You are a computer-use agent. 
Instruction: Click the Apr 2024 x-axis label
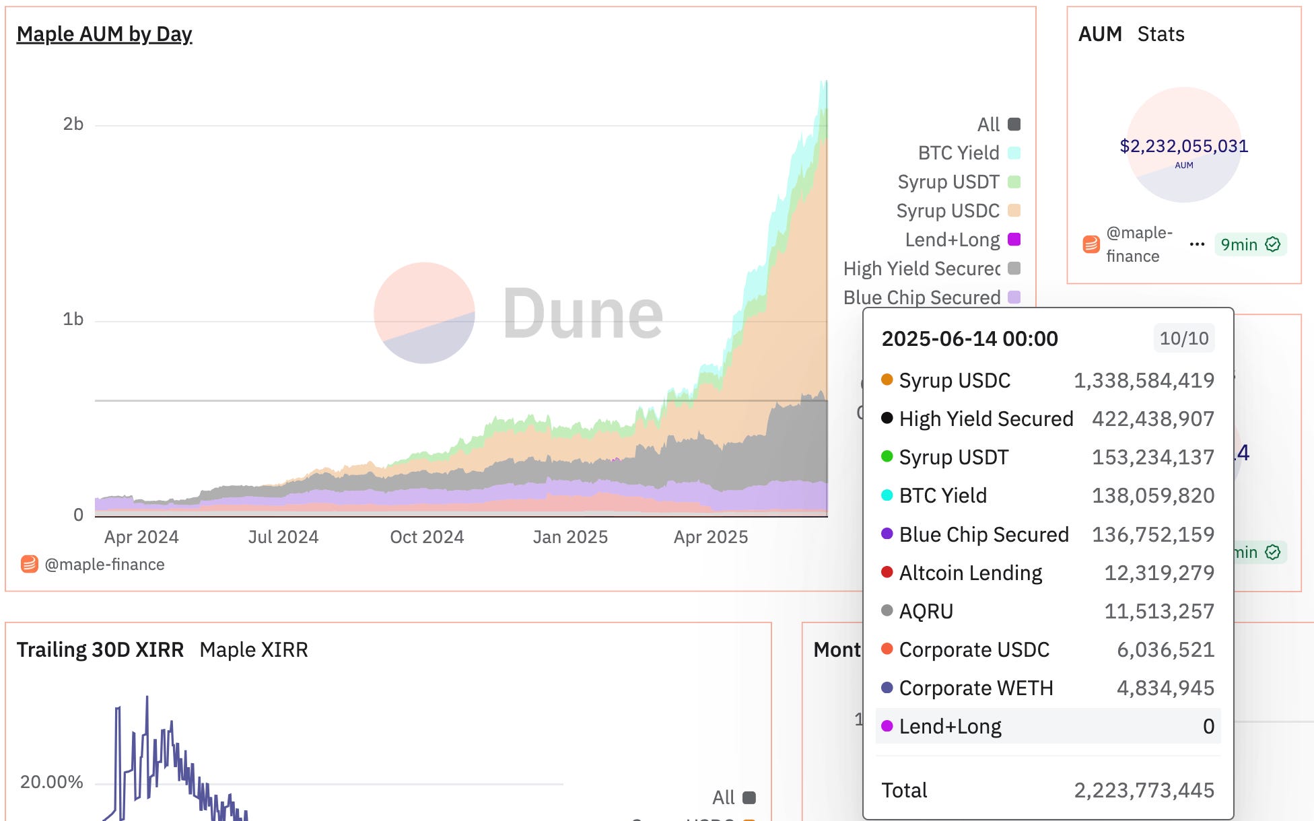click(141, 537)
